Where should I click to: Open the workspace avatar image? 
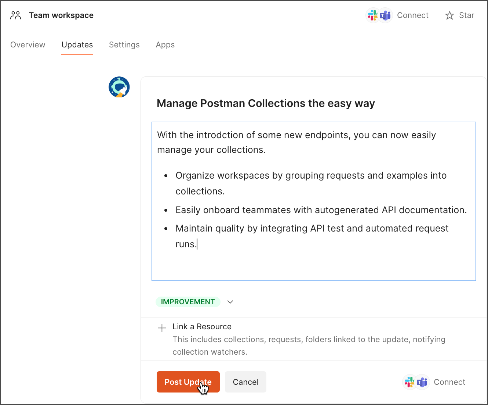(x=119, y=87)
